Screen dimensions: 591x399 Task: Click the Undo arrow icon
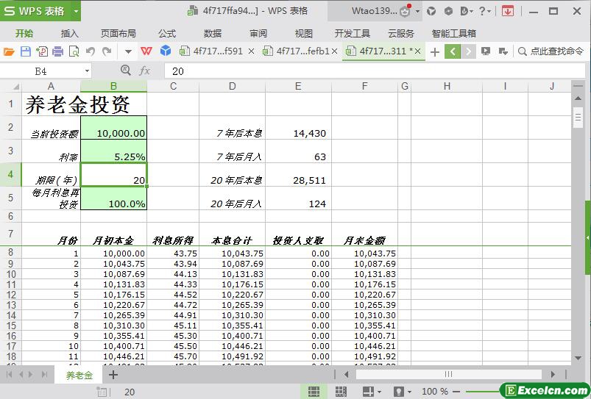pyautogui.click(x=91, y=51)
